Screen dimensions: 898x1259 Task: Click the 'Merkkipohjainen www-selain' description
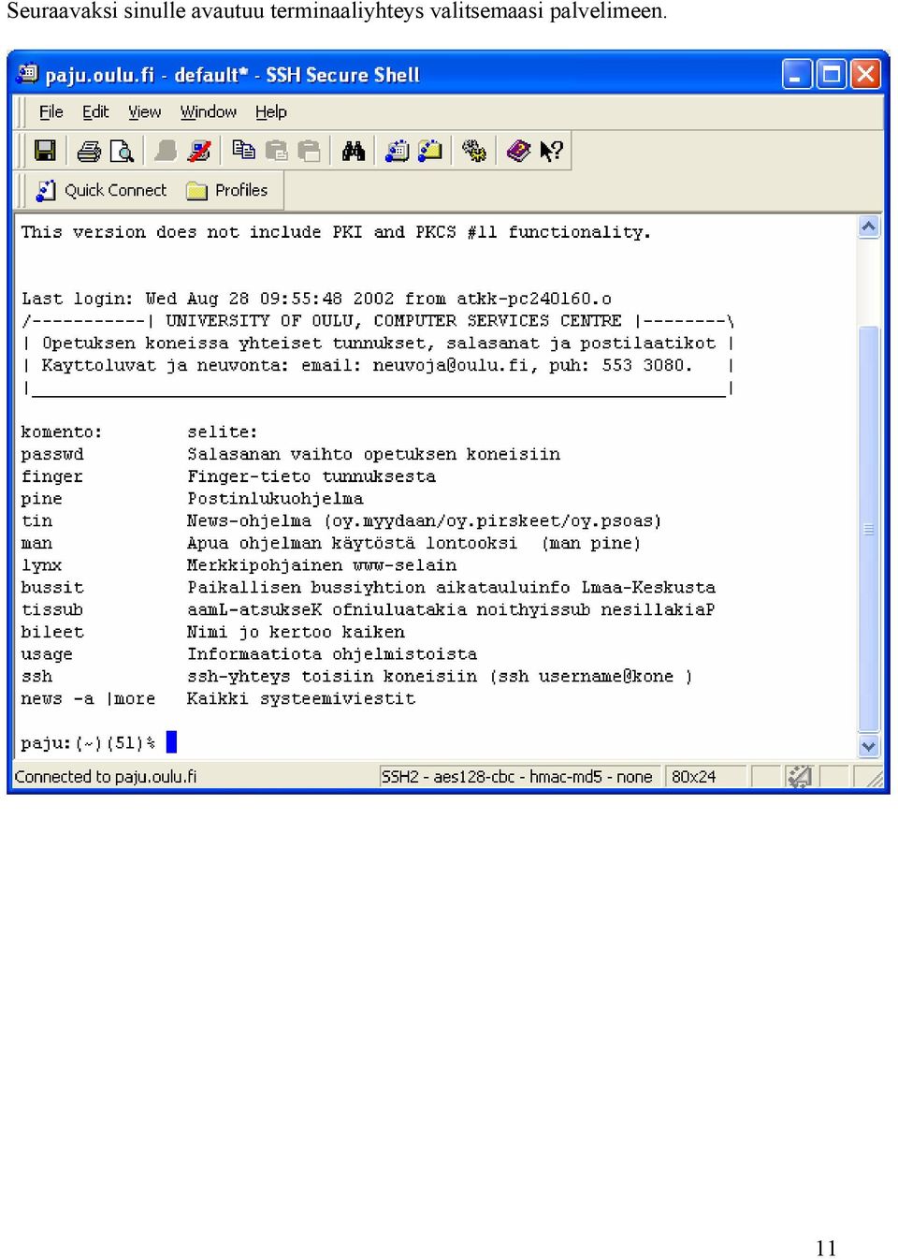[x=322, y=566]
